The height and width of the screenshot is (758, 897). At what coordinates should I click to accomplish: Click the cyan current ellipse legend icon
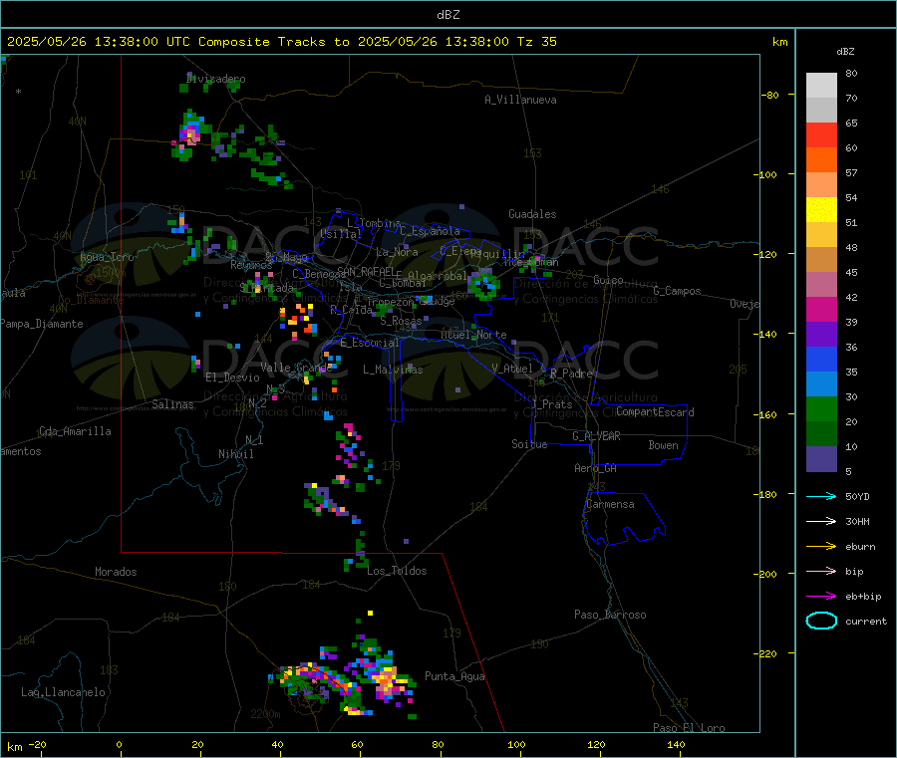(x=821, y=621)
